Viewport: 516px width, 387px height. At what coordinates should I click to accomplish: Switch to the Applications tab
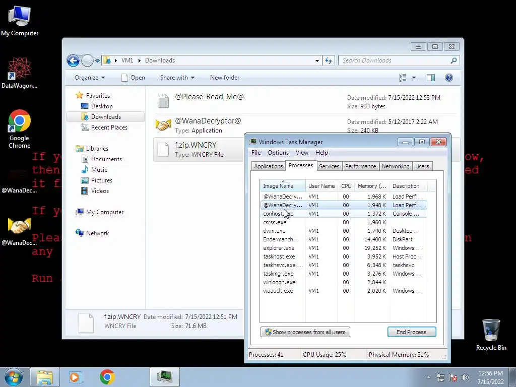268,166
